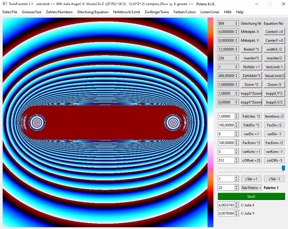Open the Zwillinge/Twins menu
Viewport: 288px width, 229px height.
[157, 12]
